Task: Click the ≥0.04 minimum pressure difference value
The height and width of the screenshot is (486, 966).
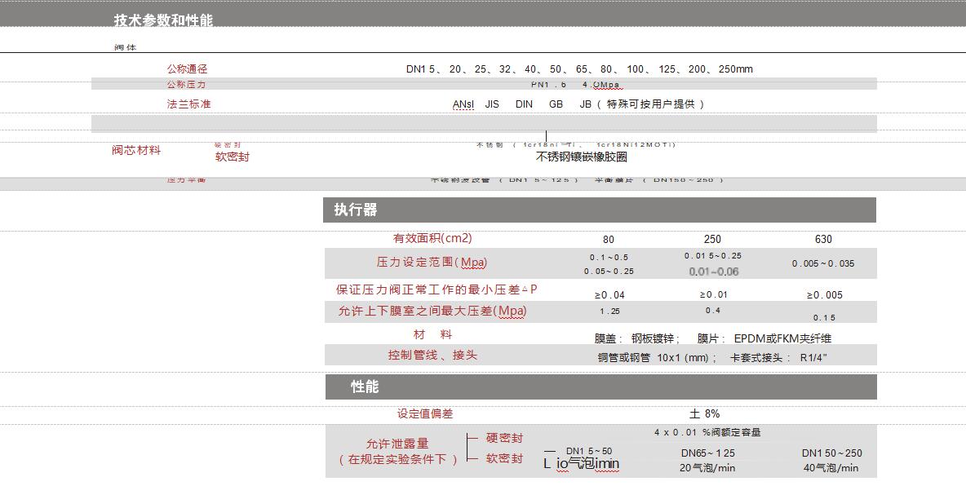Action: coord(609,295)
